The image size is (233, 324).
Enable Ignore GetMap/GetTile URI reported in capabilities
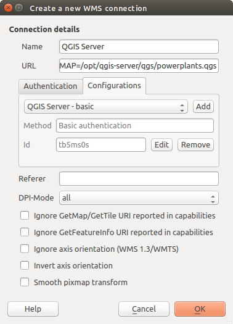25,216
